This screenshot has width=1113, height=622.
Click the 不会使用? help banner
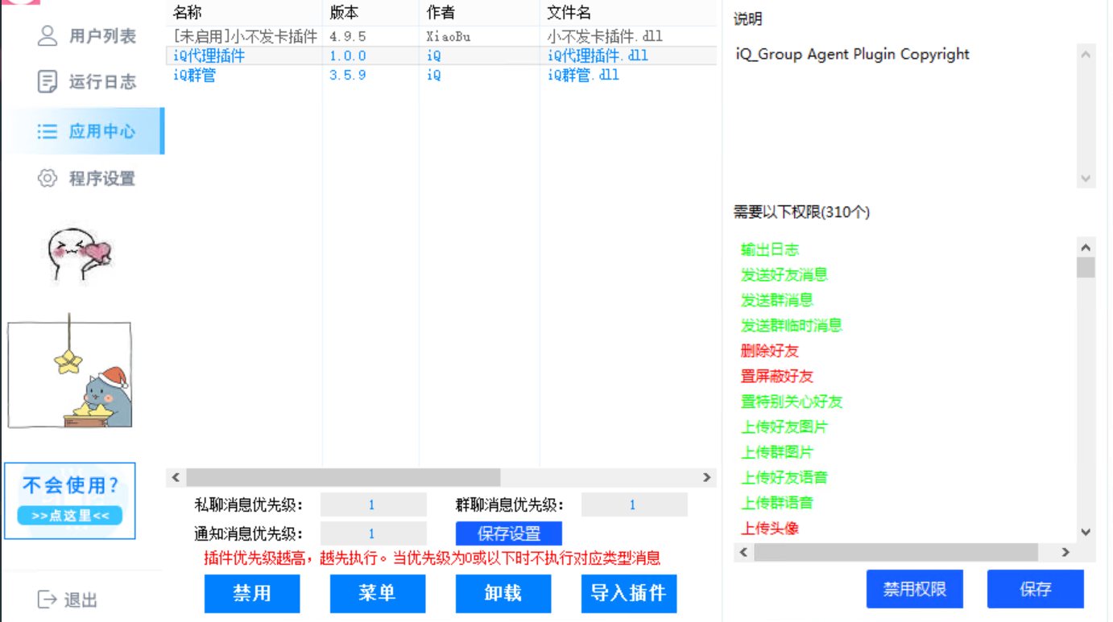(70, 500)
